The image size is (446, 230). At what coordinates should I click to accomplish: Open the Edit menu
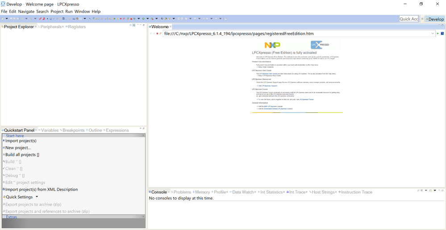13,11
